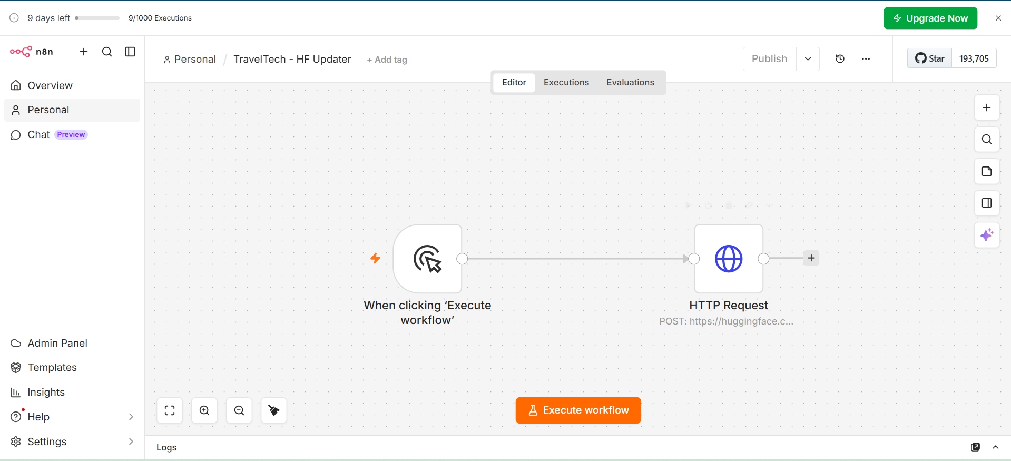Open Chat preview
Viewport: 1011px width, 461px height.
click(x=72, y=135)
